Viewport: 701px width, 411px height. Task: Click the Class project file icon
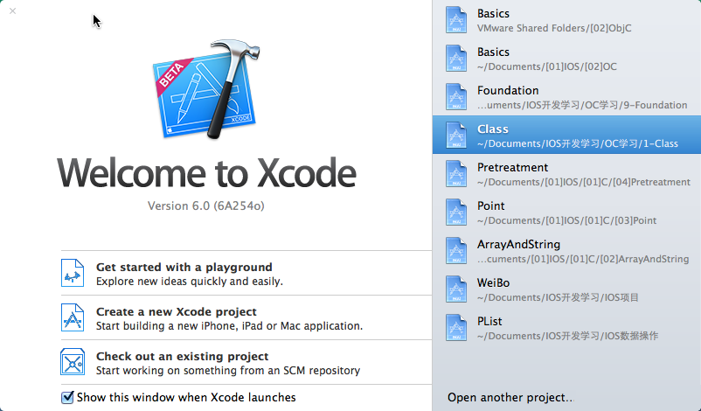[x=456, y=135]
